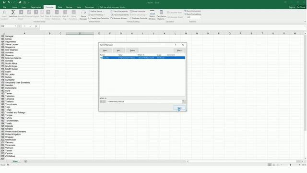307x173 pixels.
Task: Click the Name Manager help question mark
Action: pyautogui.click(x=176, y=45)
